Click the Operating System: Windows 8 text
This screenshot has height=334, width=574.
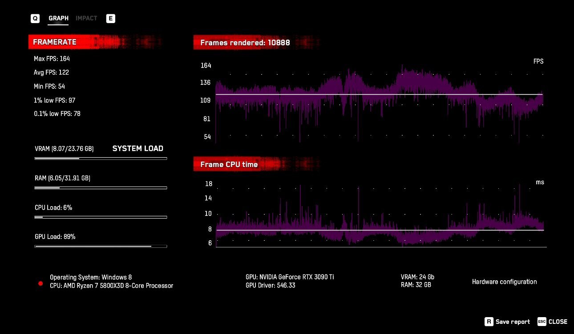click(91, 277)
